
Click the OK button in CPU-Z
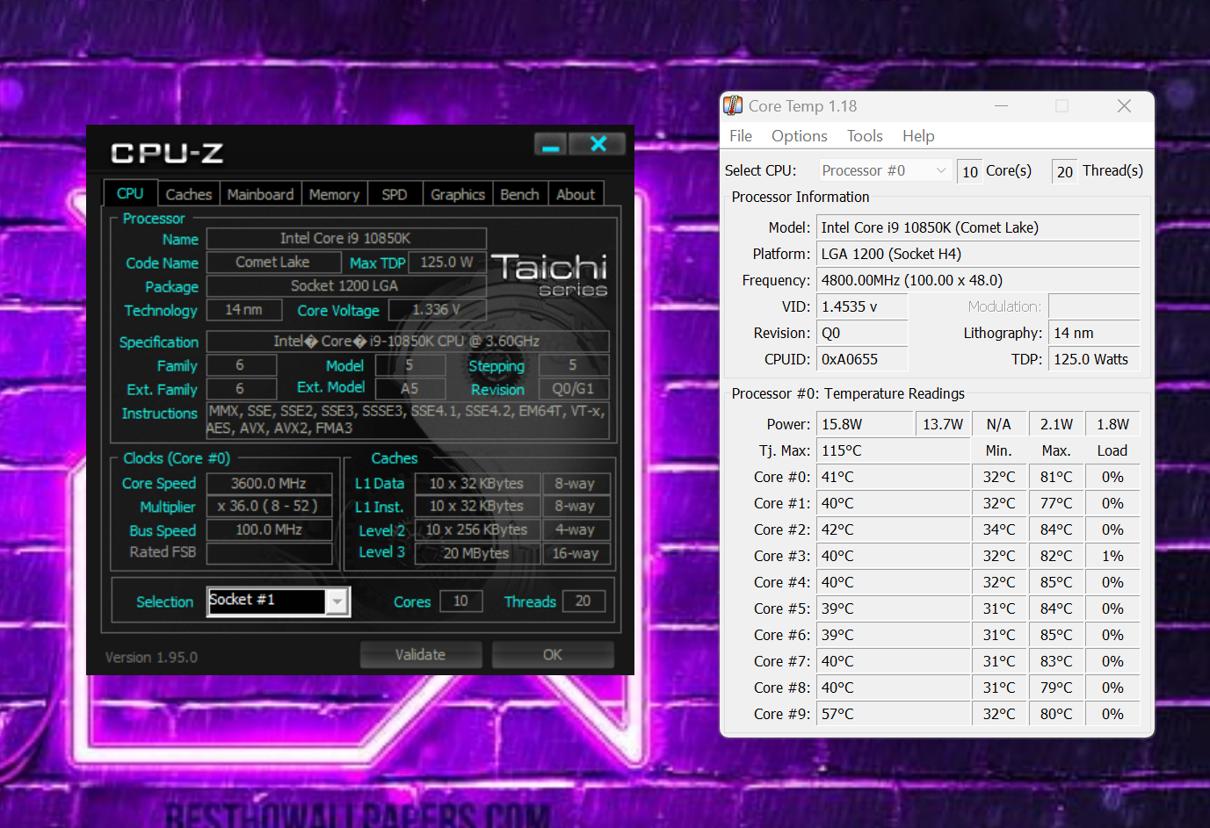[552, 654]
